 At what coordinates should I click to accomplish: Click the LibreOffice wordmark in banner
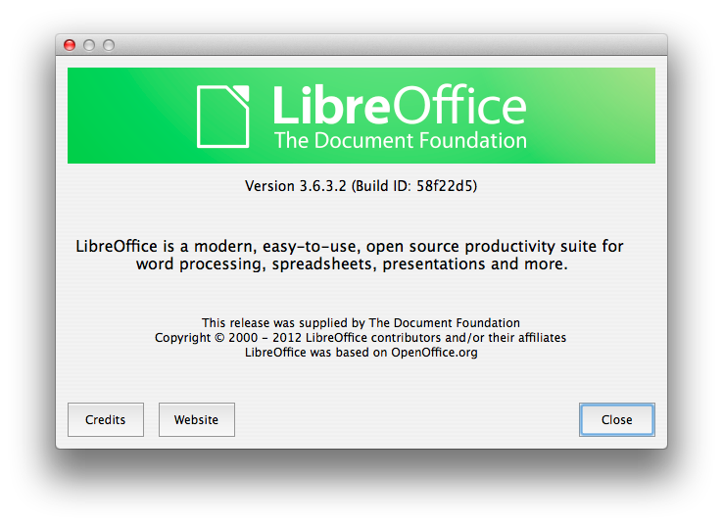tap(399, 104)
